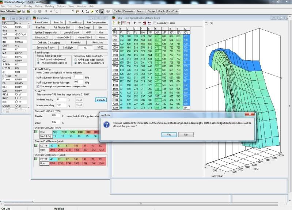Click the minus icon in table toolbar

140,23
